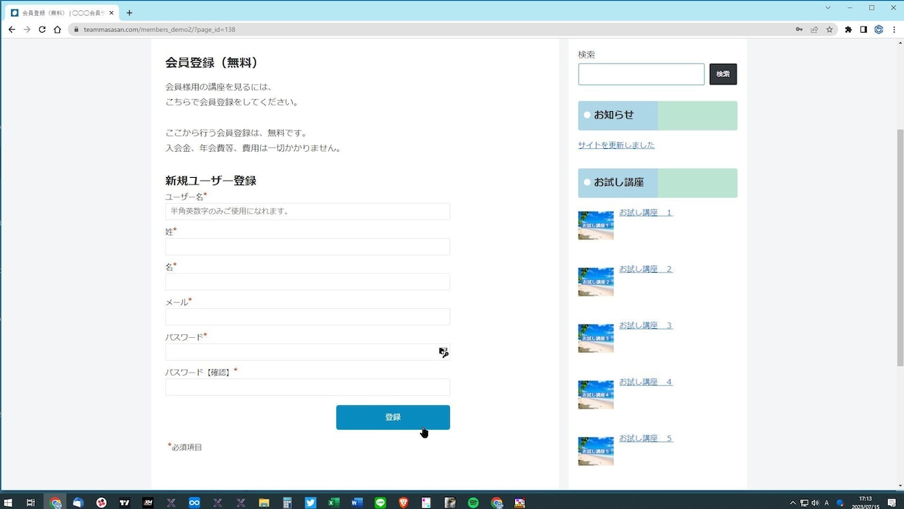This screenshot has height=509, width=904.
Task: Open Twitter from the taskbar
Action: tap(310, 502)
